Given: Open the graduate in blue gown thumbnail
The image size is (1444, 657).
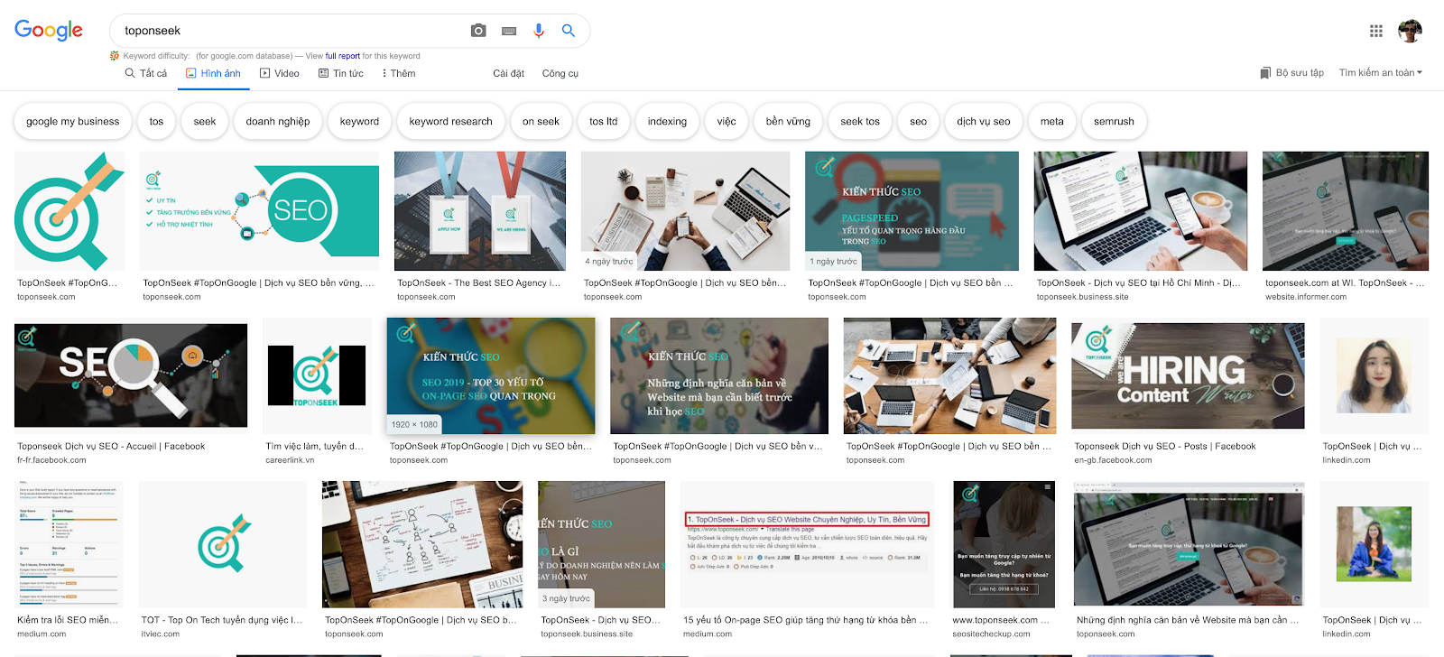Looking at the screenshot, I should coord(1374,543).
